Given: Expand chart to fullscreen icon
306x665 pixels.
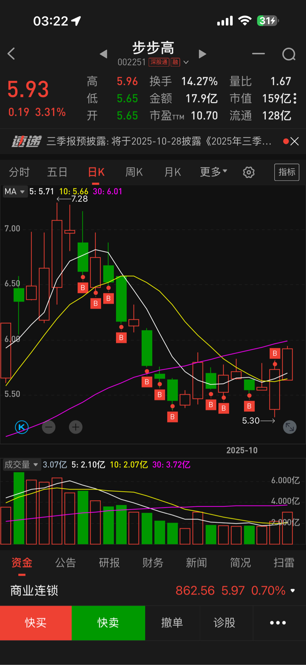Looking at the screenshot, I should (x=290, y=427).
